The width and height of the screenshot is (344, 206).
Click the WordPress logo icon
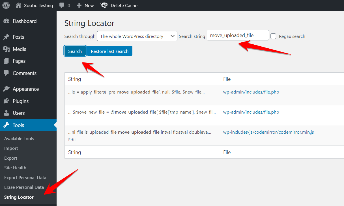[x=6, y=5]
